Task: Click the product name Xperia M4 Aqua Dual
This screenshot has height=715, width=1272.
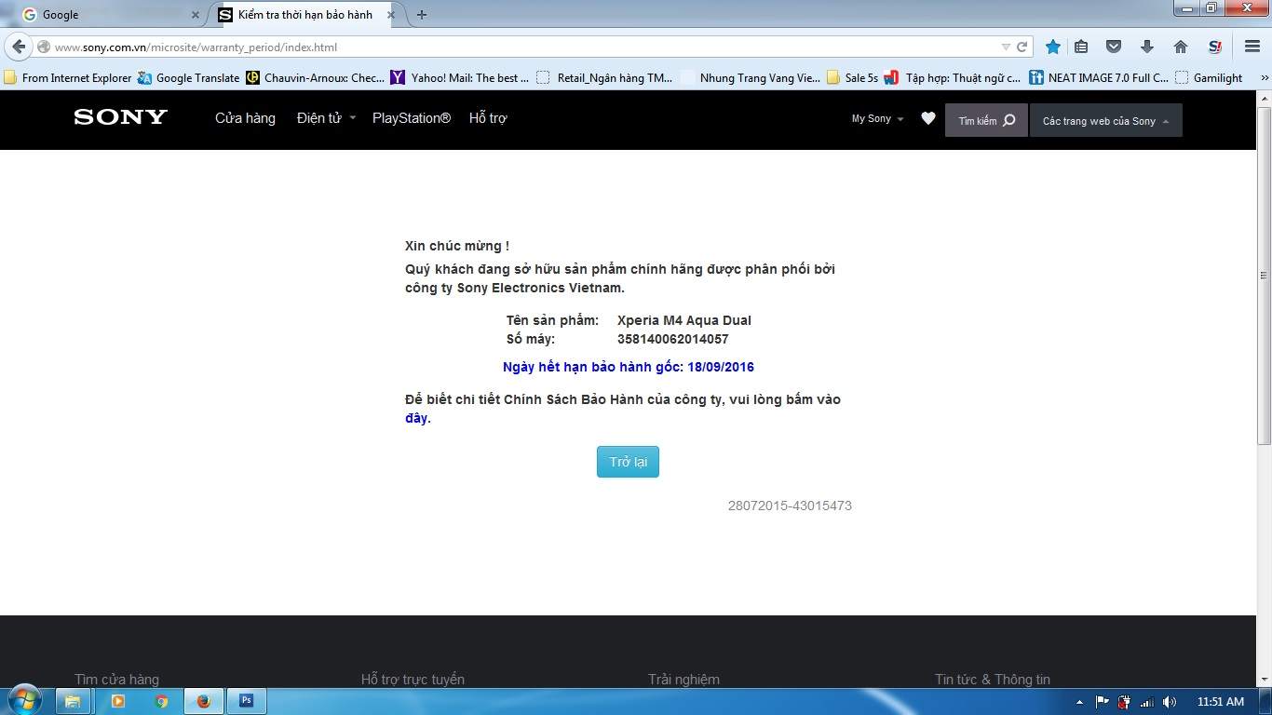Action: point(684,320)
